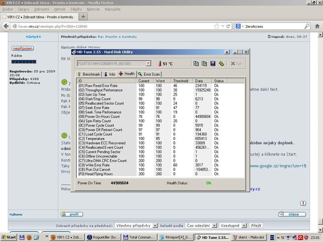This screenshot has height=242, width=323.
Task: Click the Windows Start button
Action: point(8,237)
